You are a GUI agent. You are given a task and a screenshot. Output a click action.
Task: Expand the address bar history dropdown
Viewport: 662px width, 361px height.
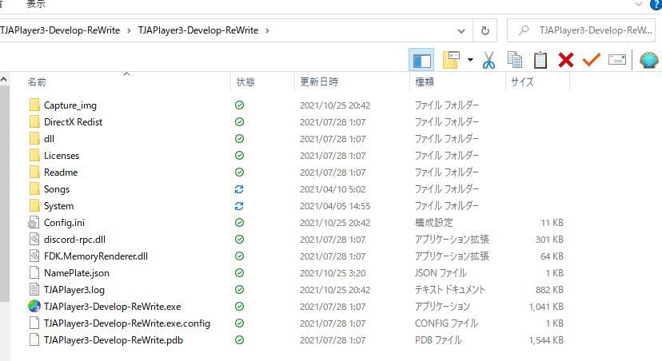tap(461, 31)
